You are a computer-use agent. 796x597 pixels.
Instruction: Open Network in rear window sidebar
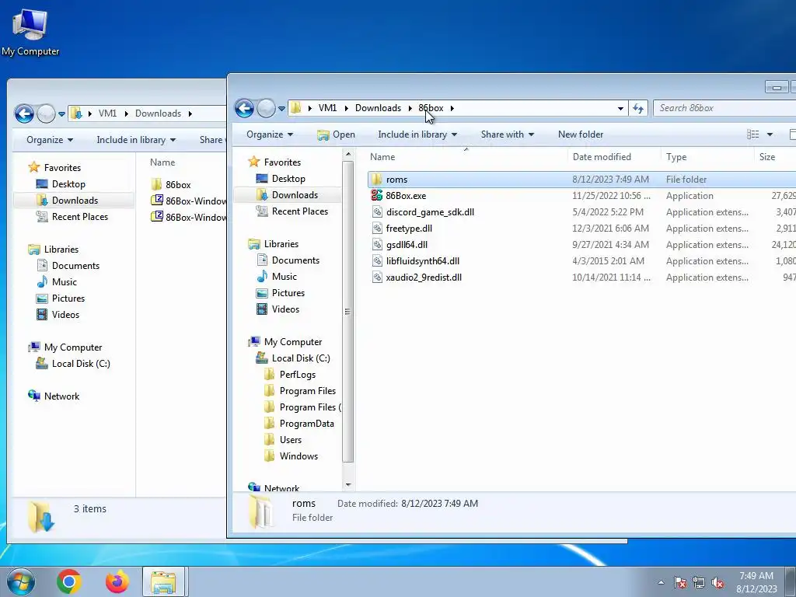point(61,396)
